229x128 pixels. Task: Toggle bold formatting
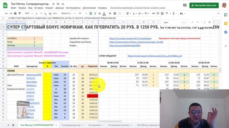pyautogui.click(x=91, y=14)
